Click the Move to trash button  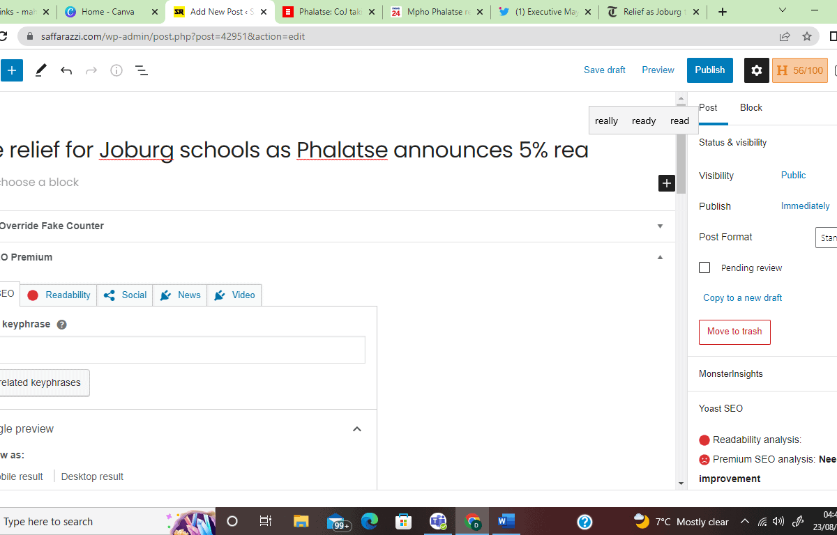(734, 332)
